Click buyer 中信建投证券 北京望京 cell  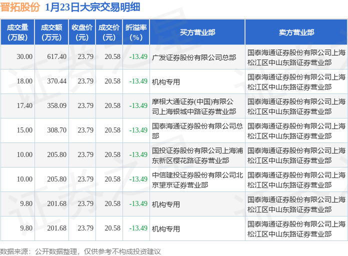click(x=197, y=180)
